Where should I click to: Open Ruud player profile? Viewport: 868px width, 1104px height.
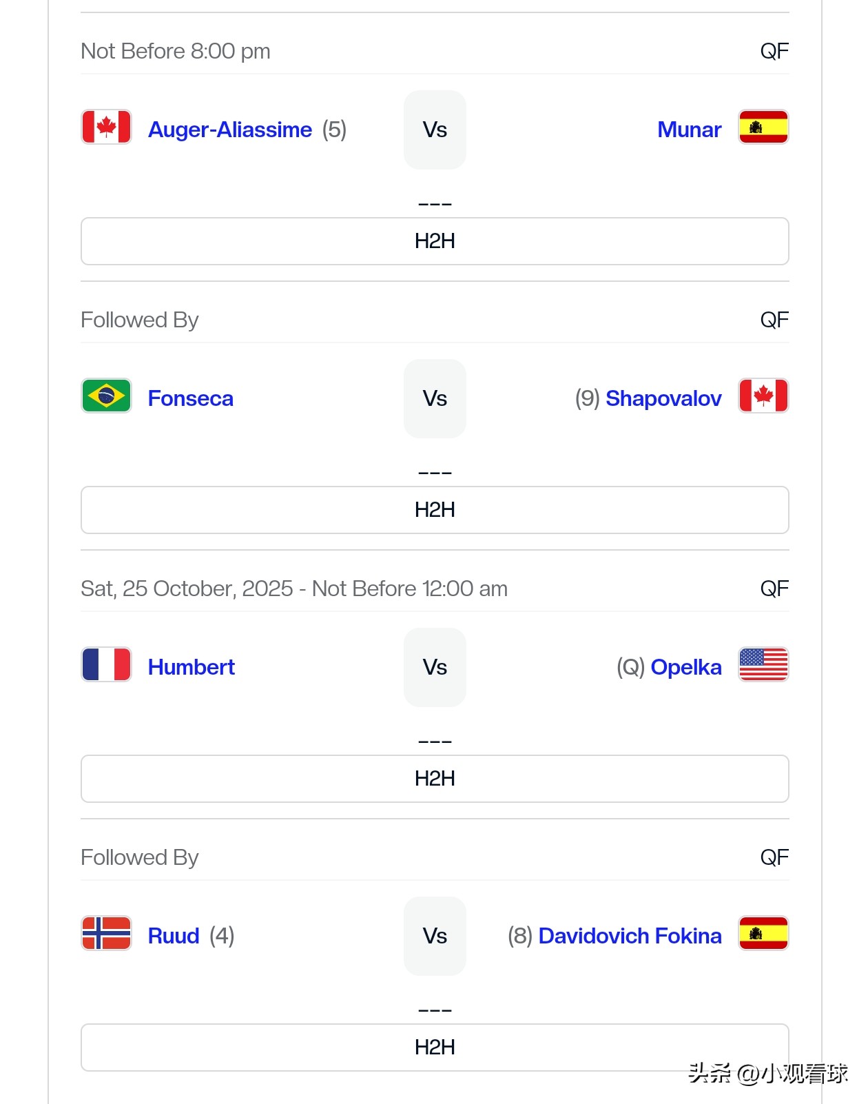click(174, 936)
